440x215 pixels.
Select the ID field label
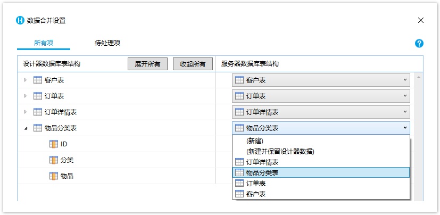tap(64, 144)
